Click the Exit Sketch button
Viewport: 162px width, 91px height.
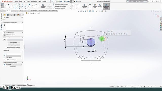tap(2, 6)
